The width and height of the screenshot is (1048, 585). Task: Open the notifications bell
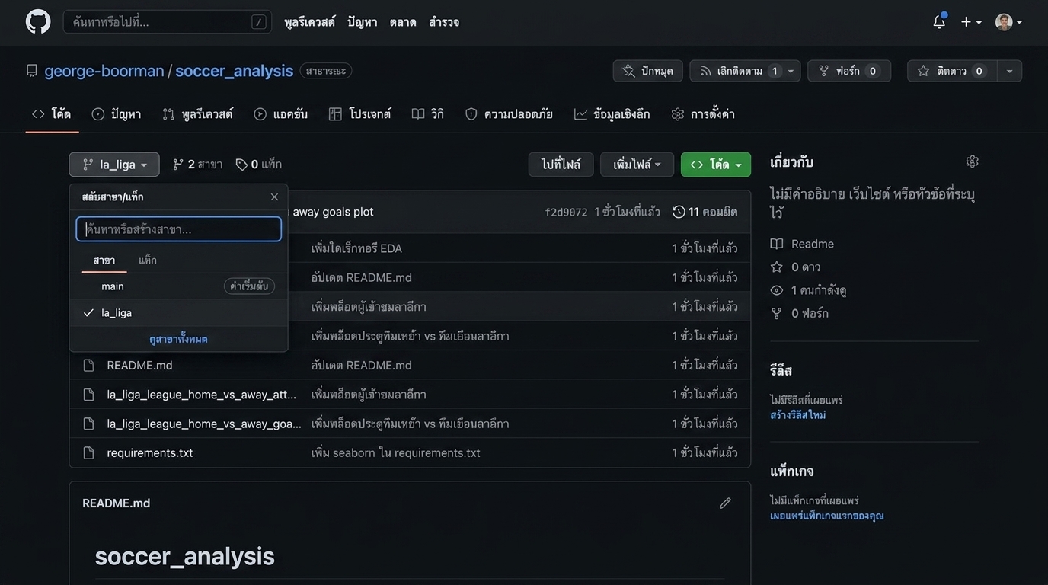pos(939,21)
